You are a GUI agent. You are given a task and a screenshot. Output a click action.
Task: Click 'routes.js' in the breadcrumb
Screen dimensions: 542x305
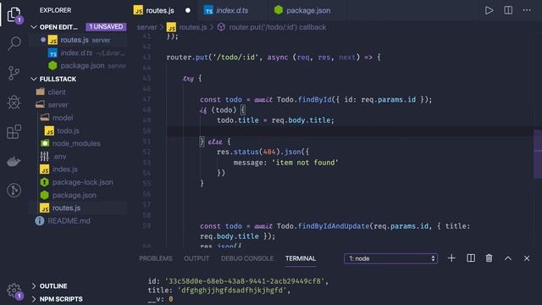[x=192, y=27]
